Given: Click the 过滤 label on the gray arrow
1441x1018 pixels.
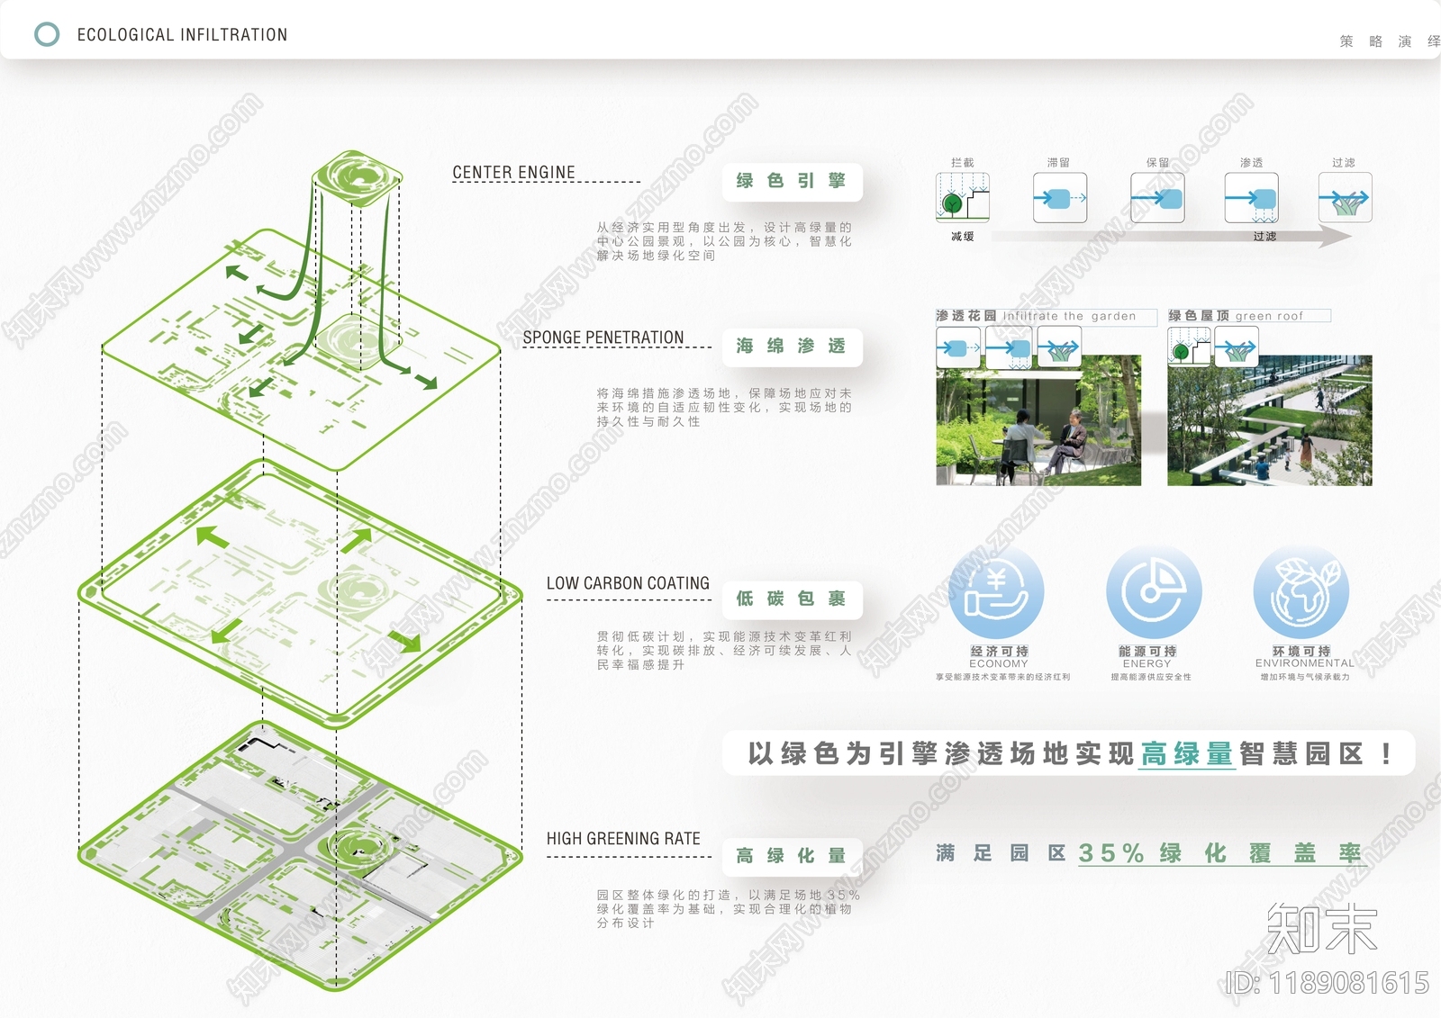Looking at the screenshot, I should [1264, 237].
